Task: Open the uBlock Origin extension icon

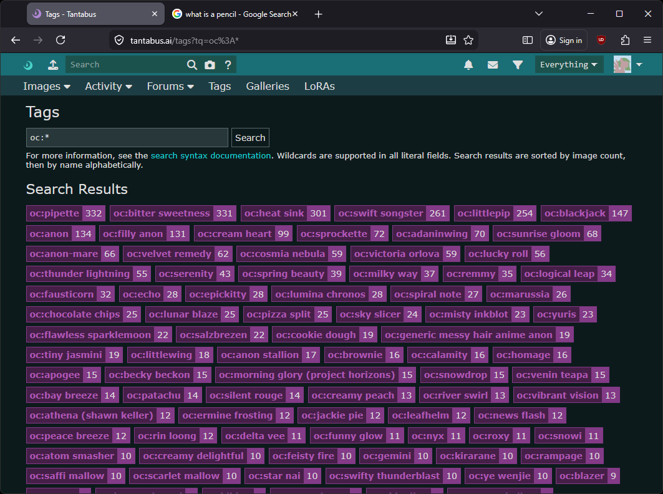Action: click(601, 40)
